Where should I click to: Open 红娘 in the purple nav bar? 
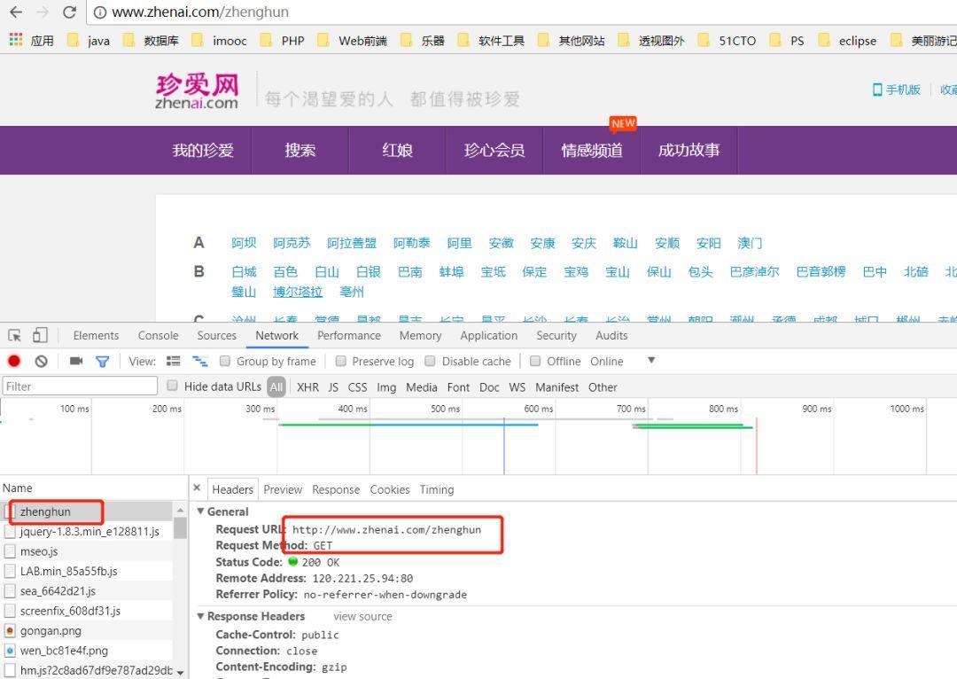pos(397,150)
